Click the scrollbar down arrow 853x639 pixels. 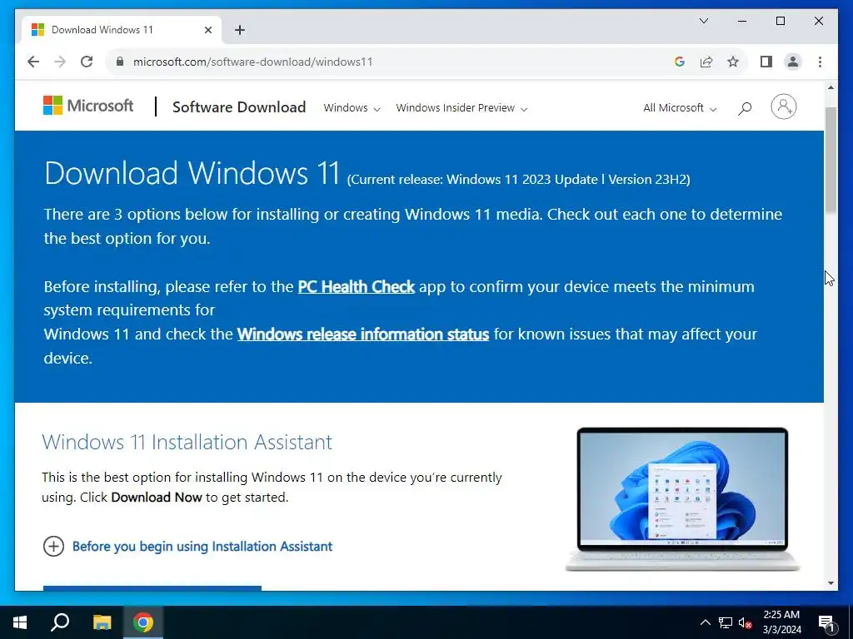pos(831,583)
